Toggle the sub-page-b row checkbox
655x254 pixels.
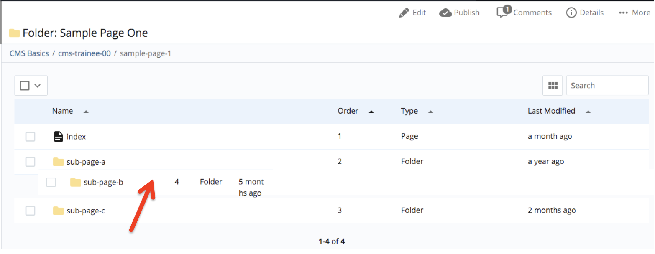pos(51,183)
